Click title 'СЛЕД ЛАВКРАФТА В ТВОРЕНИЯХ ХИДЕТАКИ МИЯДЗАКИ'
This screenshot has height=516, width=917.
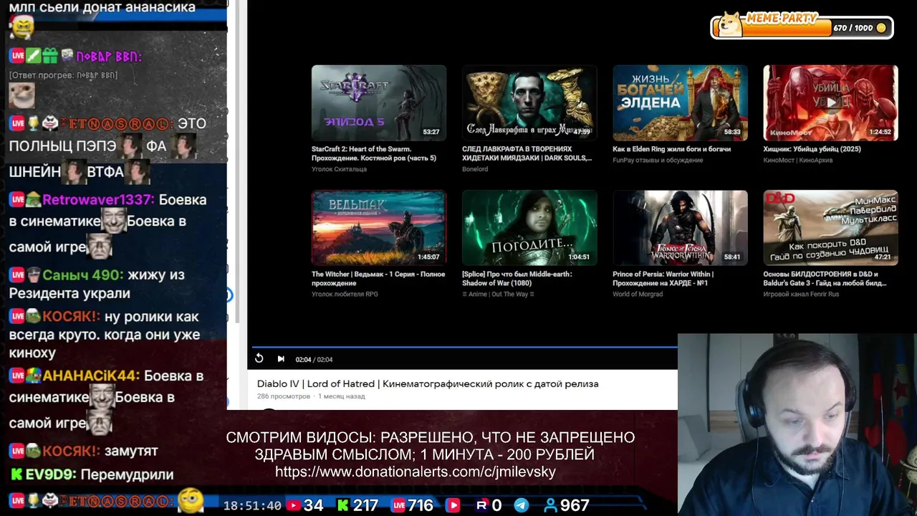click(x=528, y=153)
